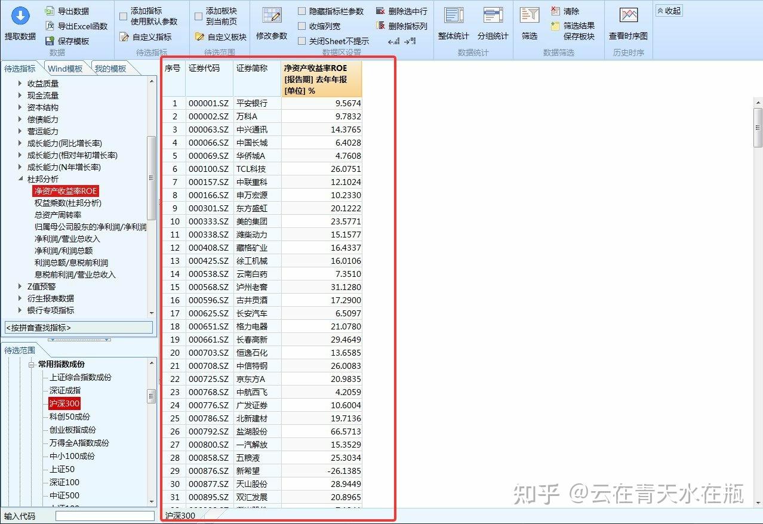Click 证券简称 column header
This screenshot has height=524, width=763.
click(257, 78)
